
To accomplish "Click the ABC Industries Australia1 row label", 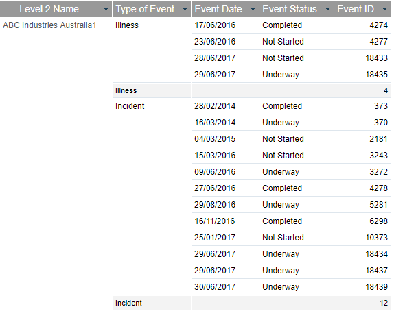I will coord(49,25).
